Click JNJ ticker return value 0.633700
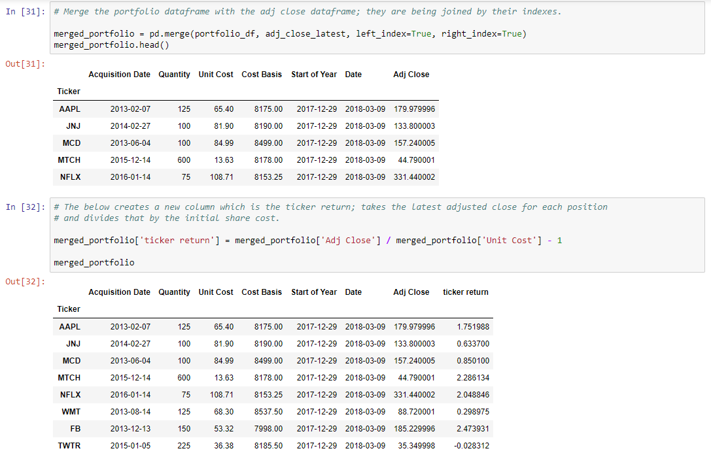Image resolution: width=711 pixels, height=455 pixels. pos(473,344)
